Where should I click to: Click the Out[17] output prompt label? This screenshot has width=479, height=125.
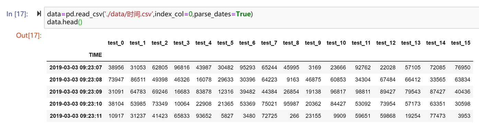click(x=29, y=36)
